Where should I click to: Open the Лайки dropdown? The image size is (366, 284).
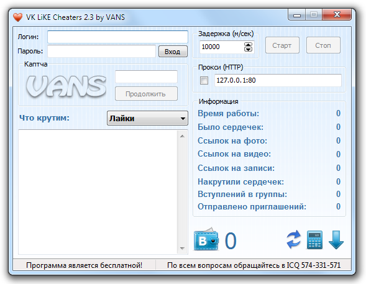pos(147,118)
